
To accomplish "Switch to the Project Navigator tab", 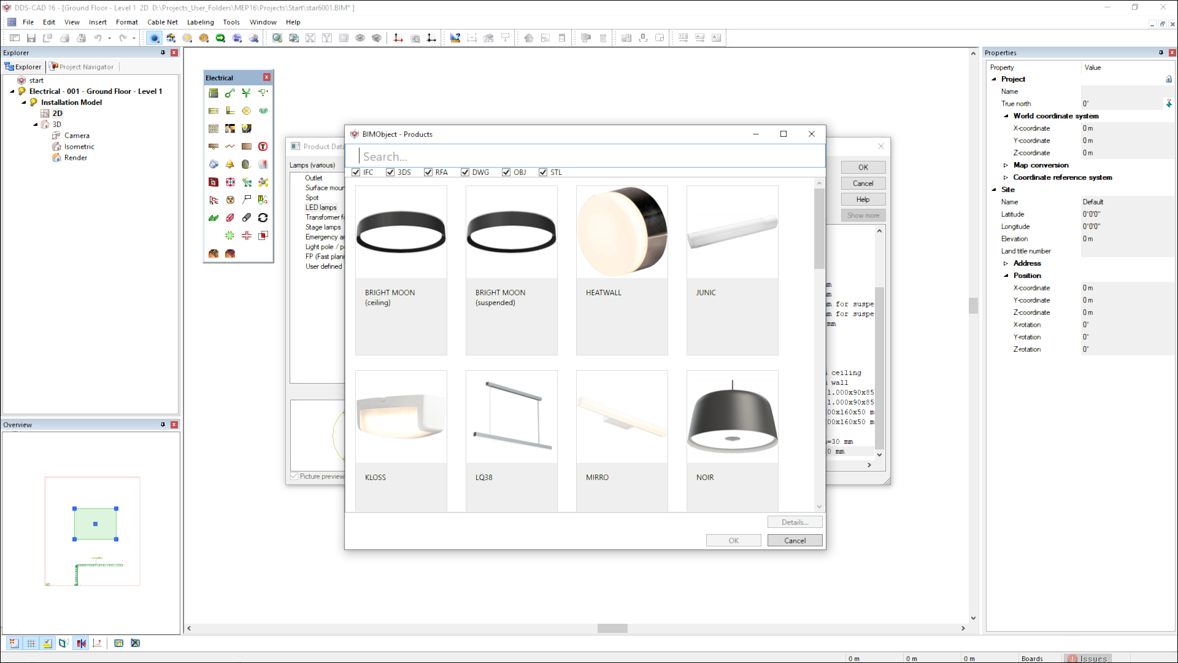I will (x=82, y=67).
